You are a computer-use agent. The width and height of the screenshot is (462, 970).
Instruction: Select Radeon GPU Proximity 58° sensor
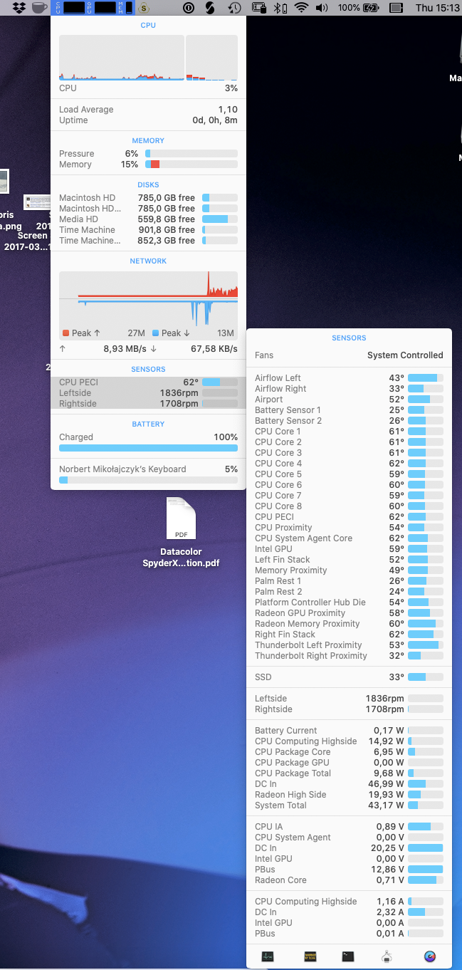(349, 613)
